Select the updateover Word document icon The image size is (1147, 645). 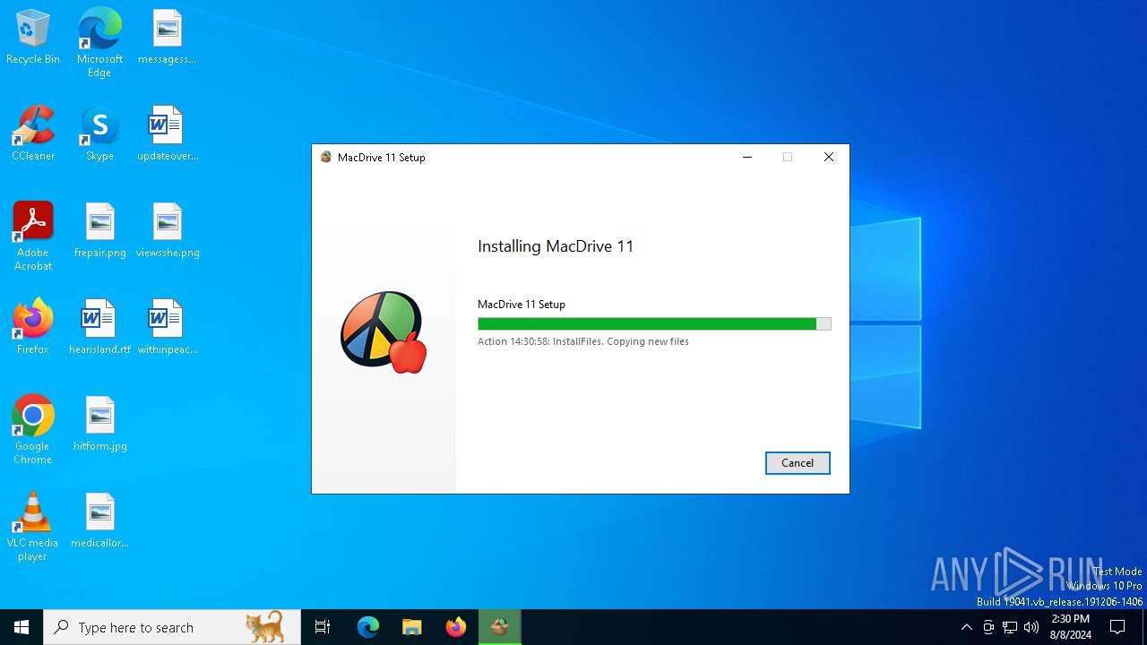(167, 134)
